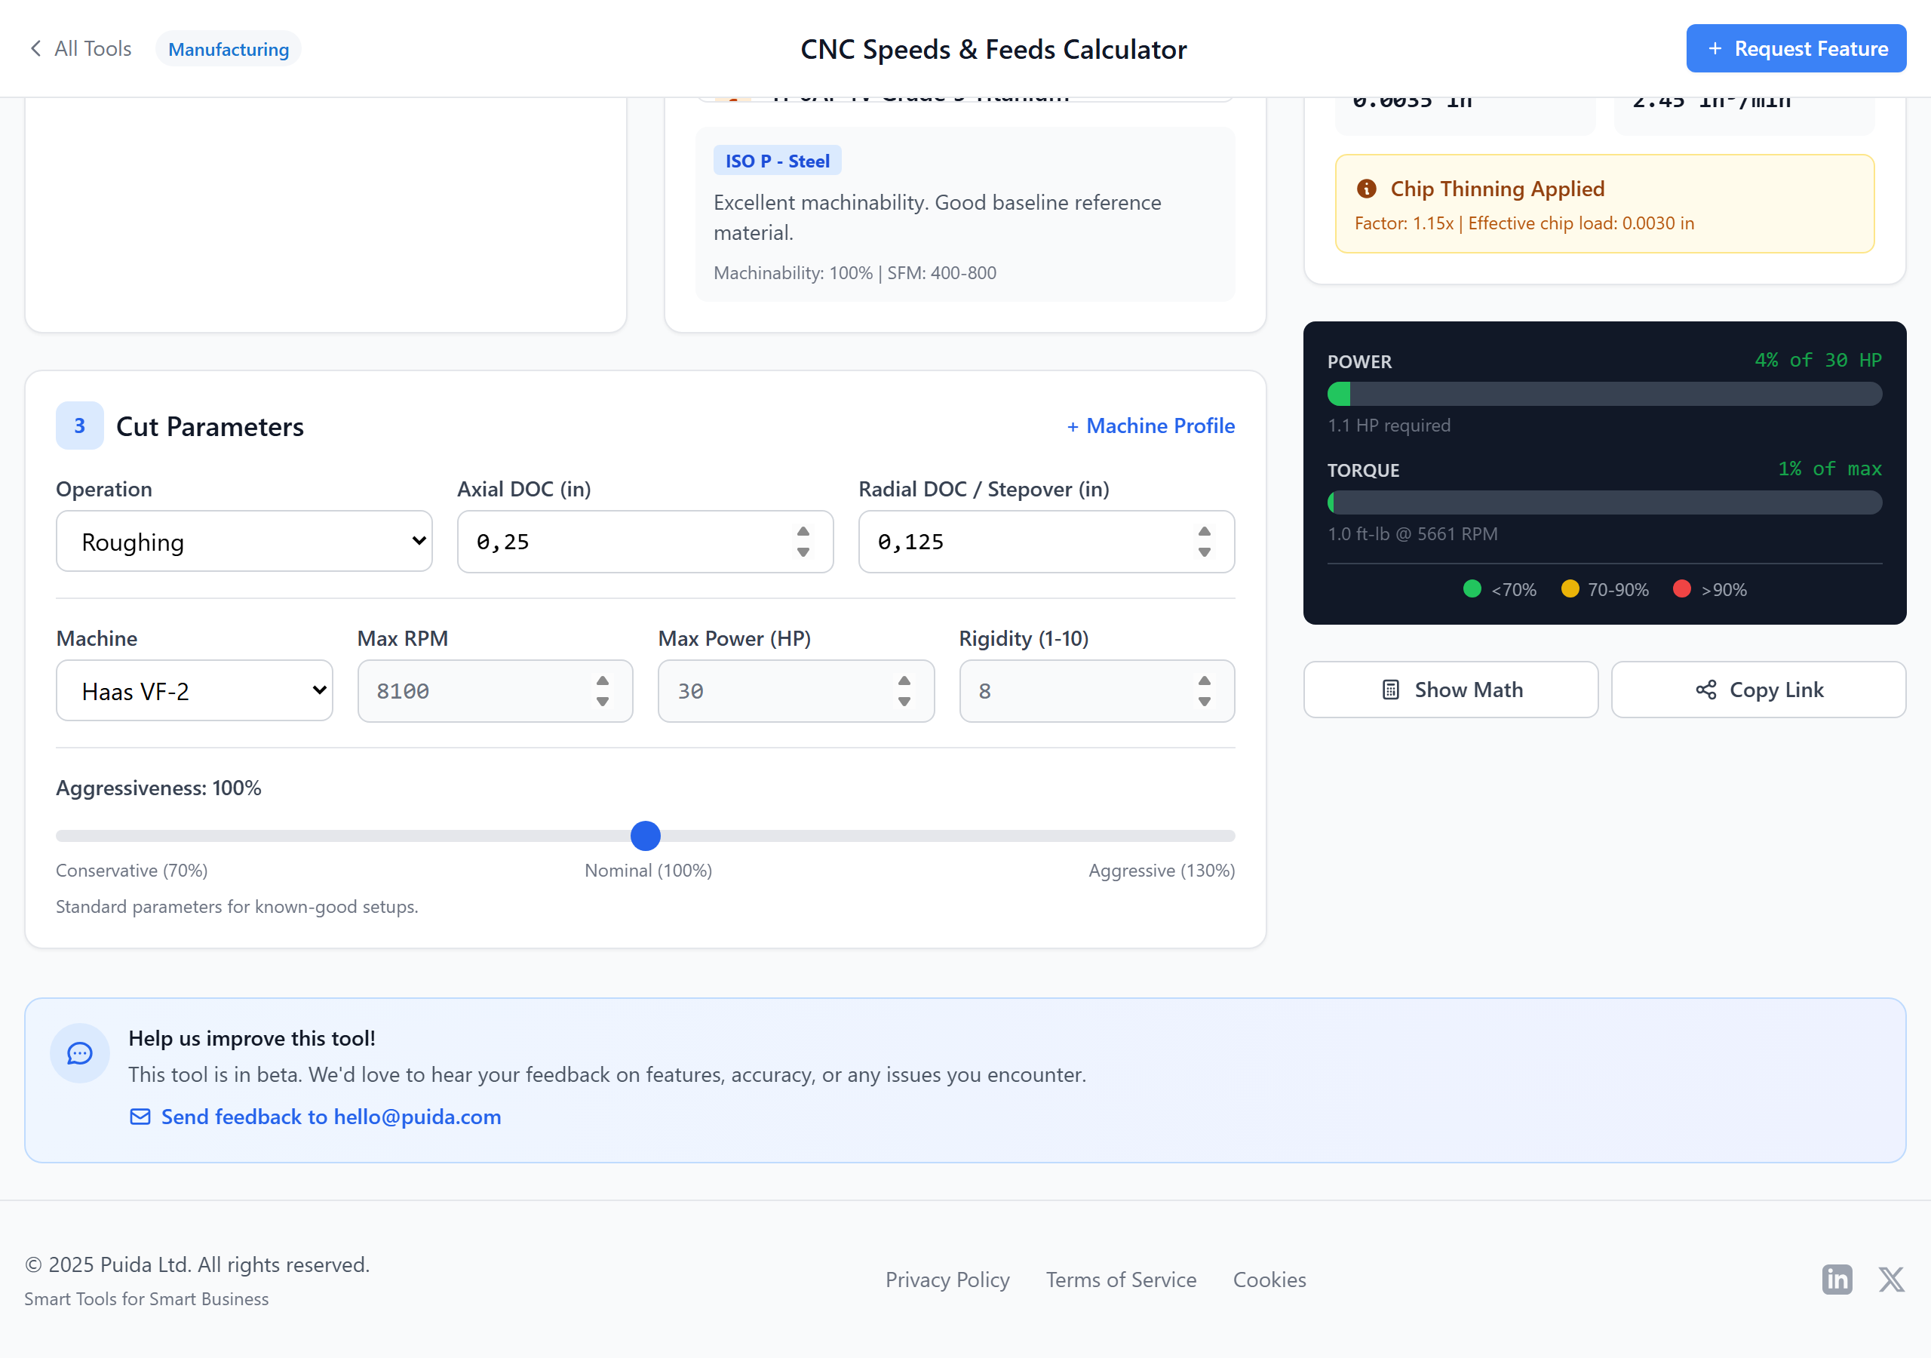Screen dimensions: 1931x1358
Task: Open the Operation dropdown showing Roughing
Action: (x=244, y=541)
